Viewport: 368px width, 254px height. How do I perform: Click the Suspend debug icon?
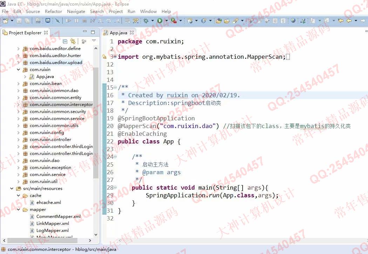(76, 21)
